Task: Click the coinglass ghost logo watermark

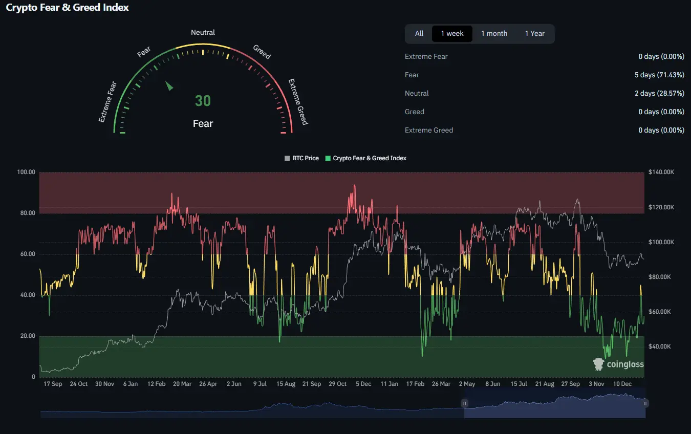Action: [x=598, y=364]
